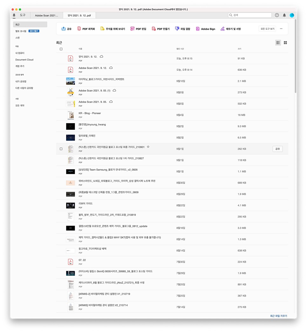Open [ARMIS] 바이럴마케팅 콘티 설명안.V2_210714
Image resolution: width=307 pixels, height=332 pixels.
[103, 305]
